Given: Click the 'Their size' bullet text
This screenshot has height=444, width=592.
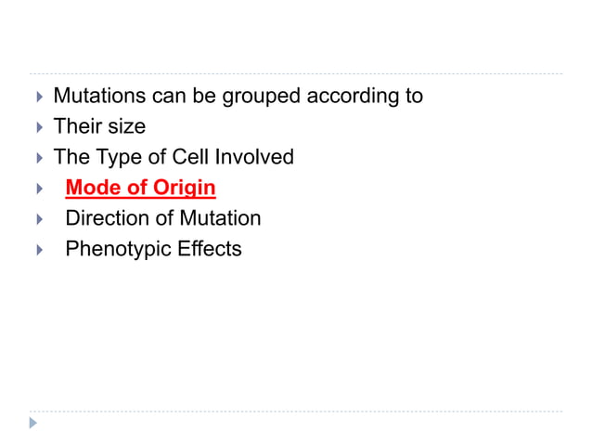Looking at the screenshot, I should pos(99,126).
